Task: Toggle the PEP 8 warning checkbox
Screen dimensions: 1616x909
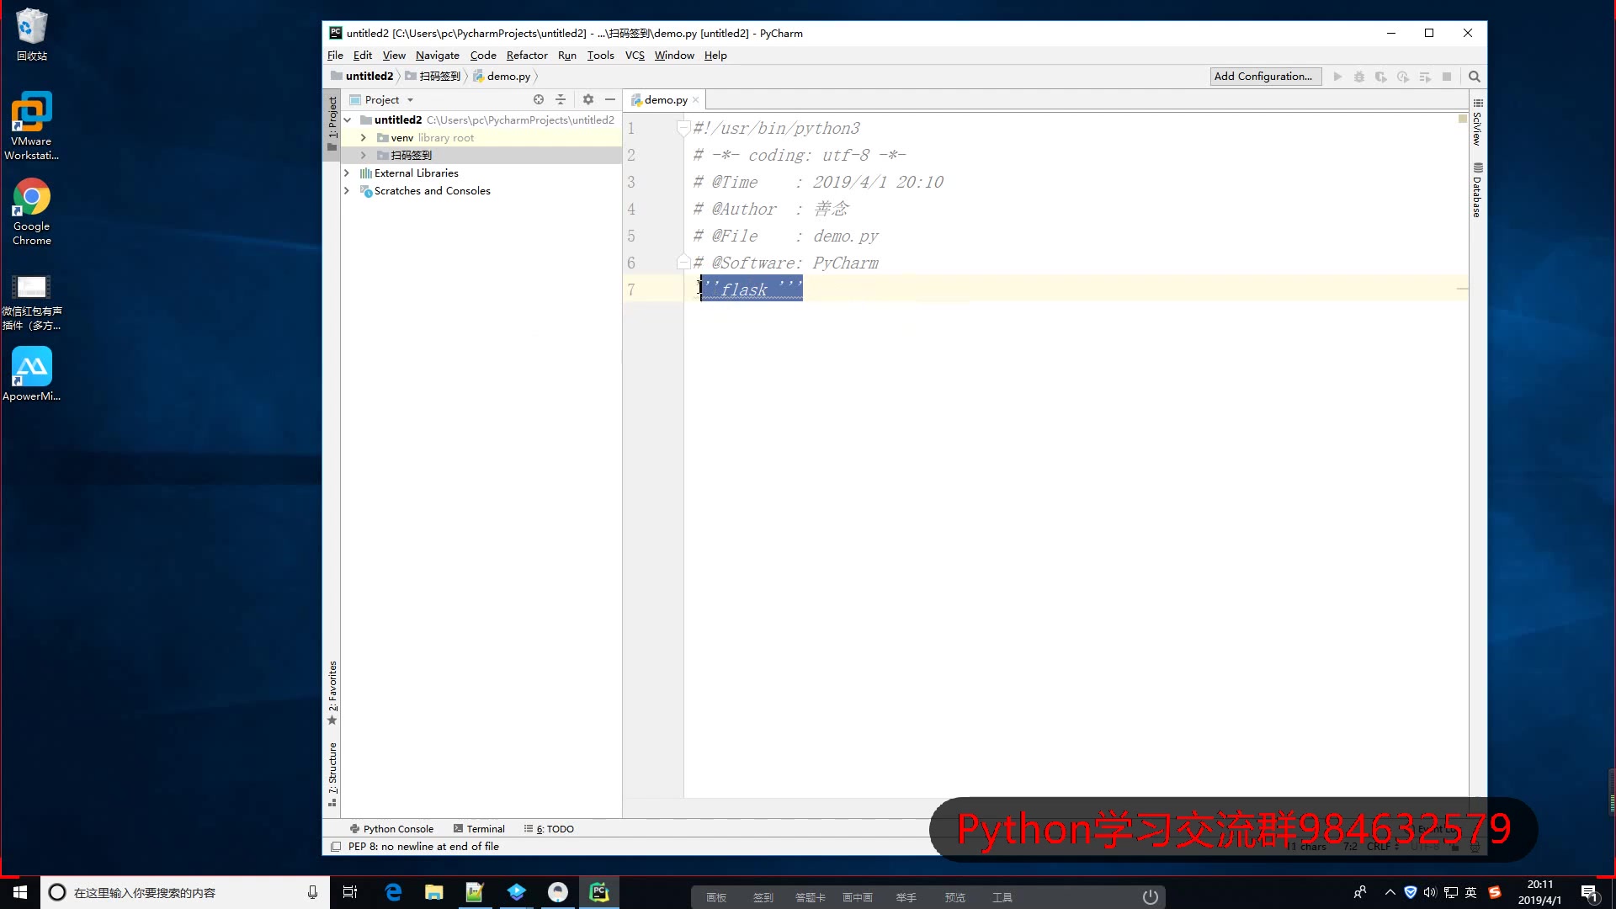Action: pyautogui.click(x=337, y=846)
